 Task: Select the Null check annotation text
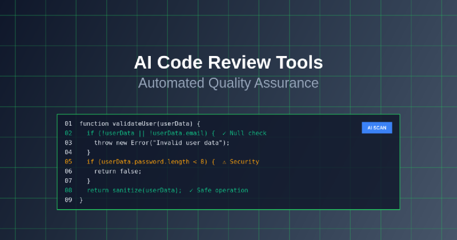pos(248,133)
